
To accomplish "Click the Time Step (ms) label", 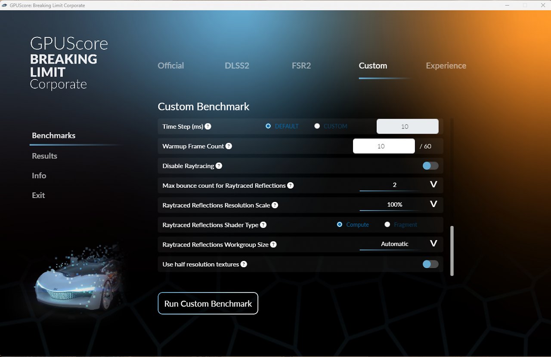I will tap(183, 126).
